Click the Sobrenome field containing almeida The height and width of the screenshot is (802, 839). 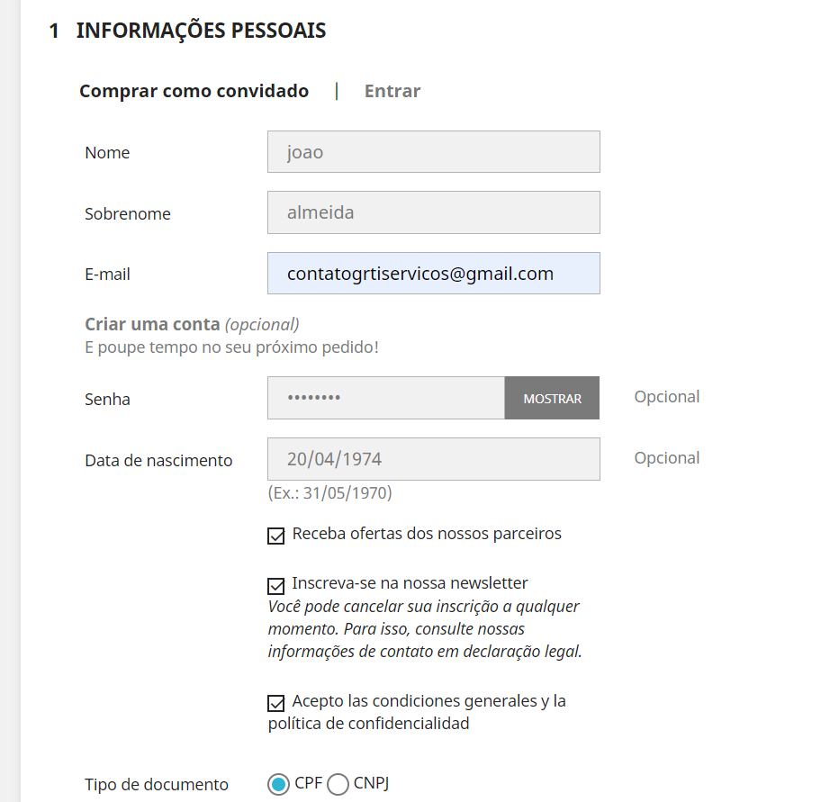[x=433, y=212]
